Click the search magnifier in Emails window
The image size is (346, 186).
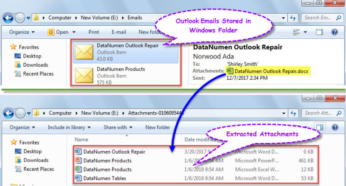click(x=339, y=18)
